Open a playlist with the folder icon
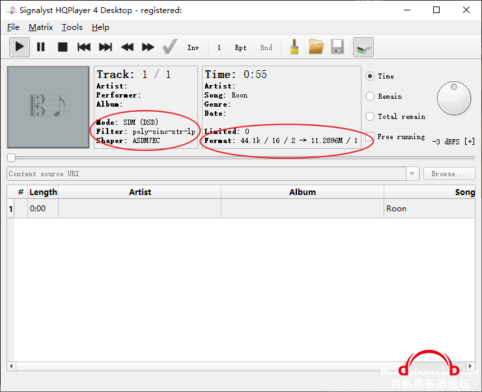 [x=316, y=47]
